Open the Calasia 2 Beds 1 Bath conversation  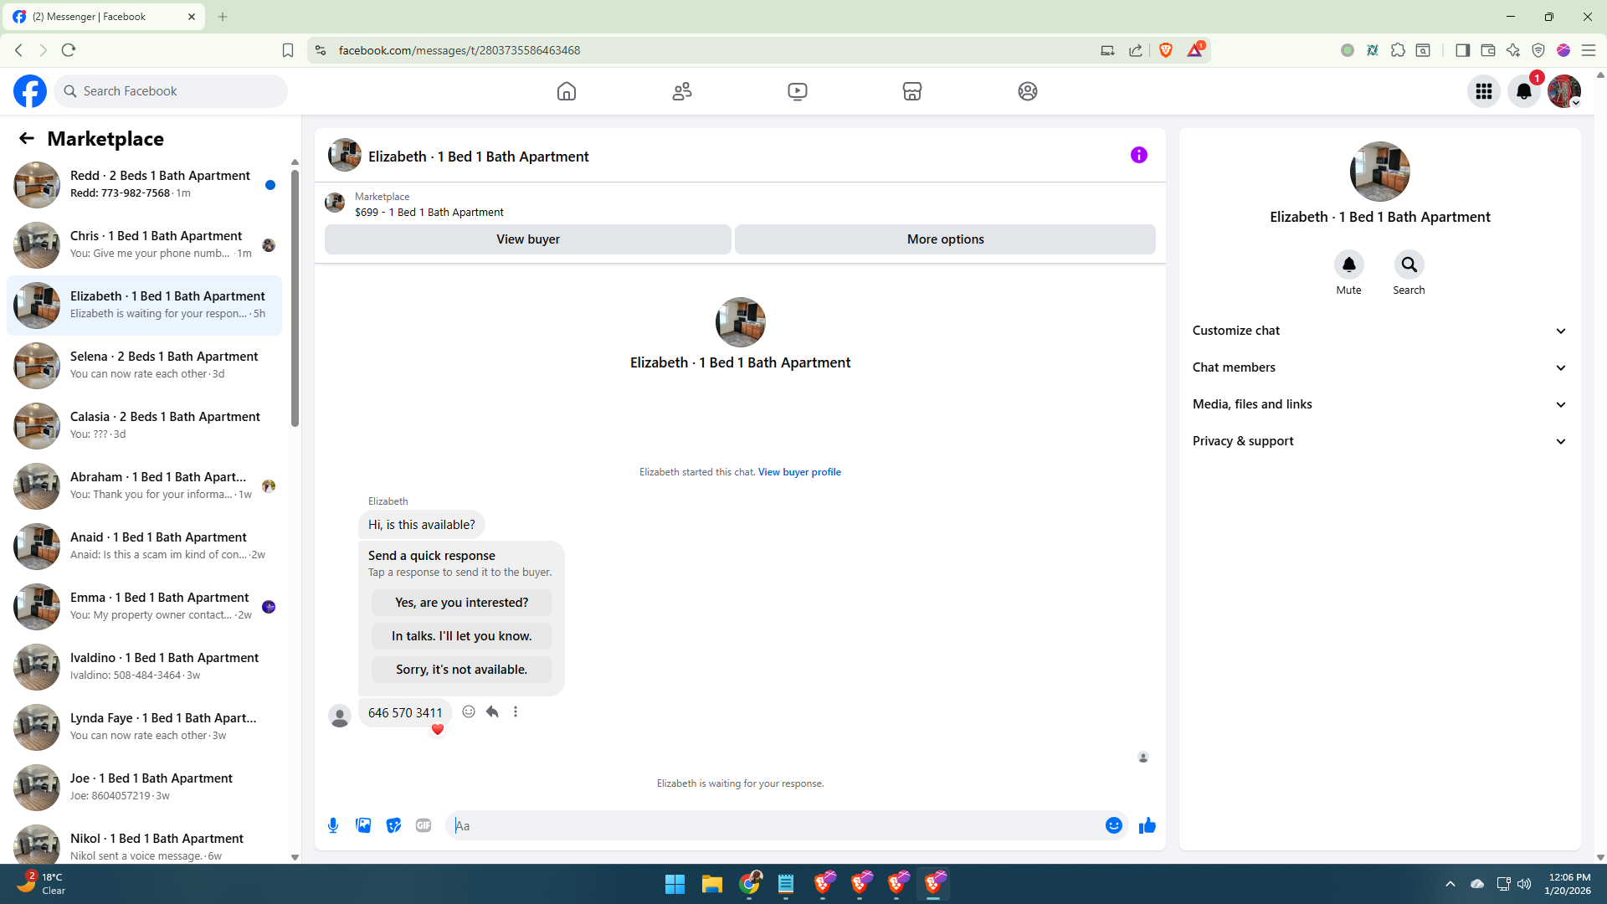pos(144,425)
